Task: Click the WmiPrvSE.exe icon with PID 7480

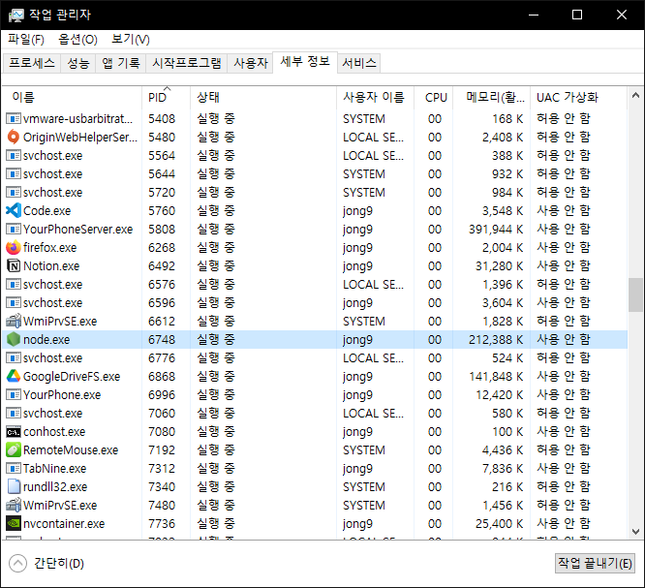Action: click(x=14, y=505)
